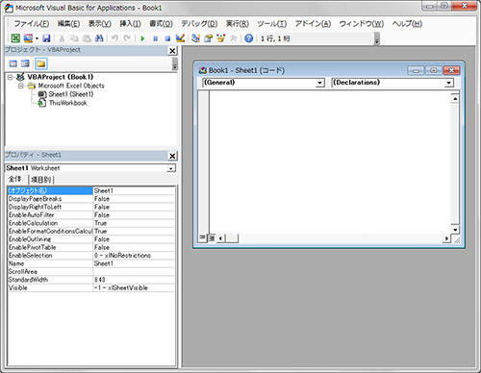Open the ヘルプ(H) menu
This screenshot has height=373, width=481.
pos(407,24)
